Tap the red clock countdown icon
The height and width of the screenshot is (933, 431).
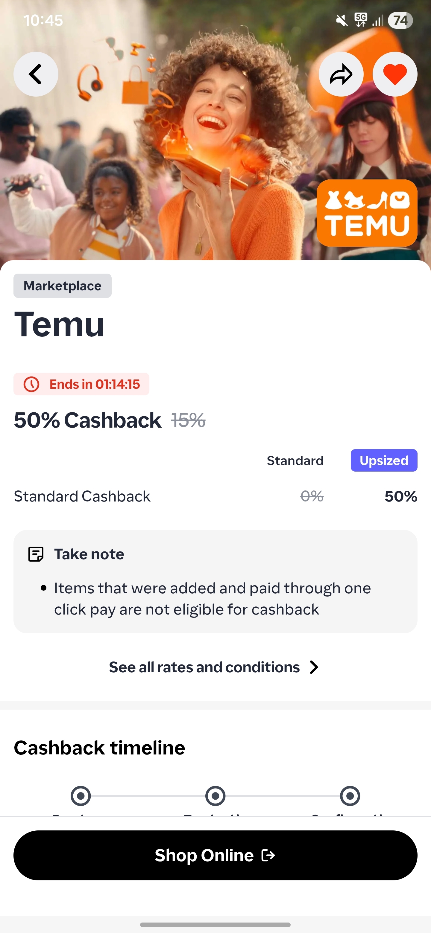(31, 384)
